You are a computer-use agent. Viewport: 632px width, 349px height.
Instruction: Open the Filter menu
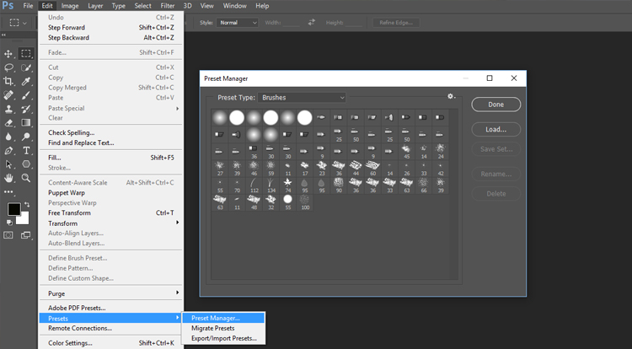(168, 6)
